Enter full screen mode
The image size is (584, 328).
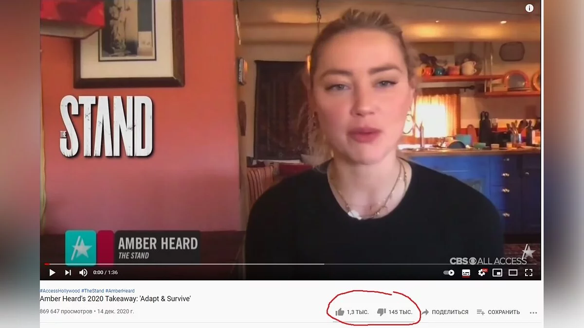click(x=529, y=273)
